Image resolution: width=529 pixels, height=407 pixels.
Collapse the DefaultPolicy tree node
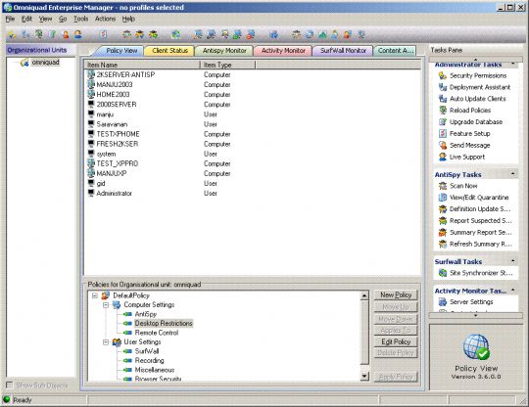(x=95, y=295)
